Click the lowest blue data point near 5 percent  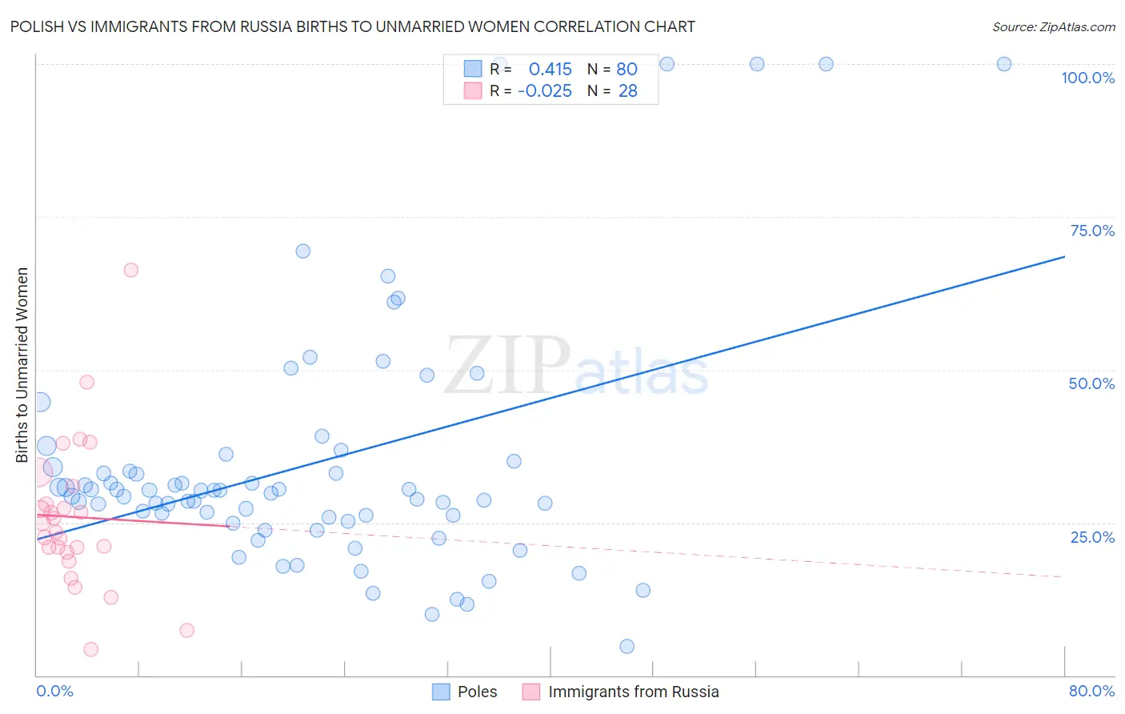tap(627, 646)
